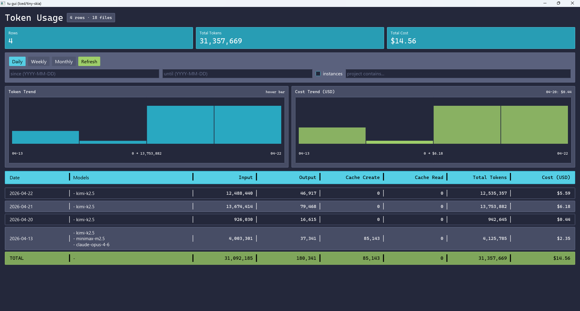Restore down the application window
This screenshot has width=580, height=311.
click(559, 3)
